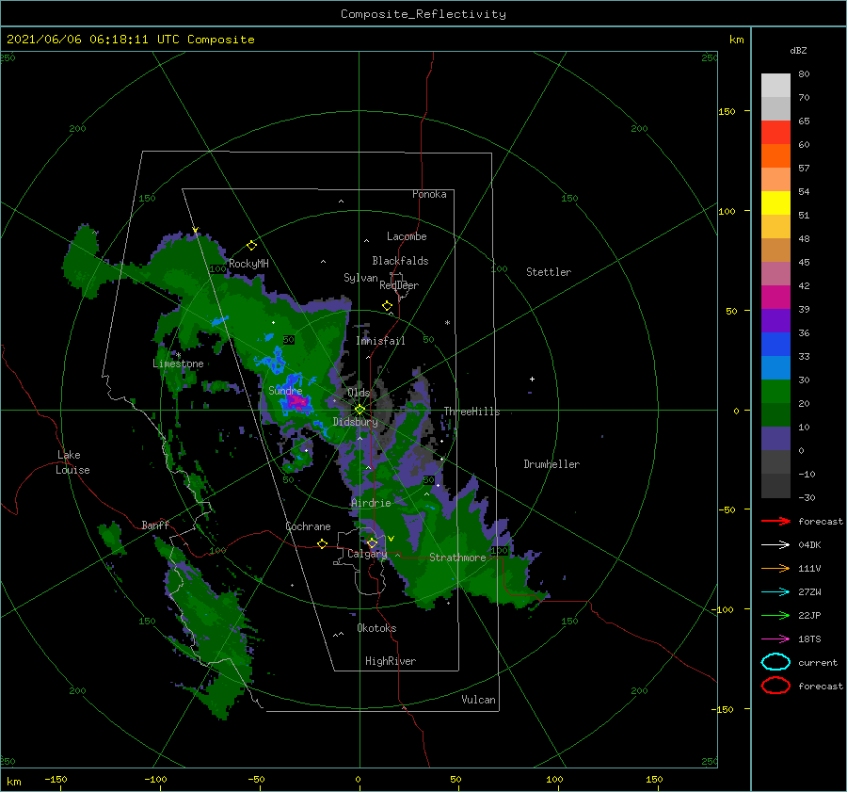Select the orange 111V arrow legend icon
The image size is (847, 792).
tap(775, 568)
